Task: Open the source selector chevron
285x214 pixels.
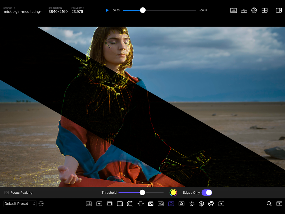Action: [15, 8]
